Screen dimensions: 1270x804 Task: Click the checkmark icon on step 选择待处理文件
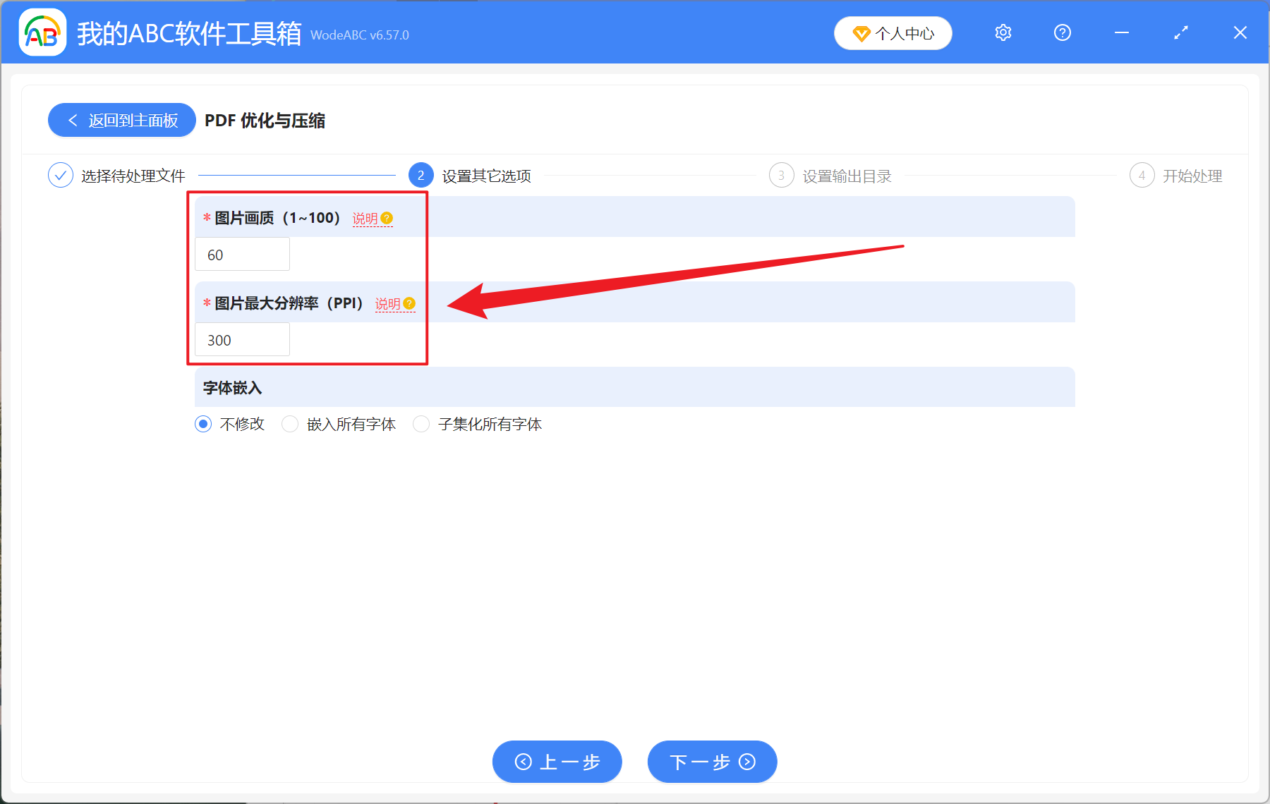[61, 175]
